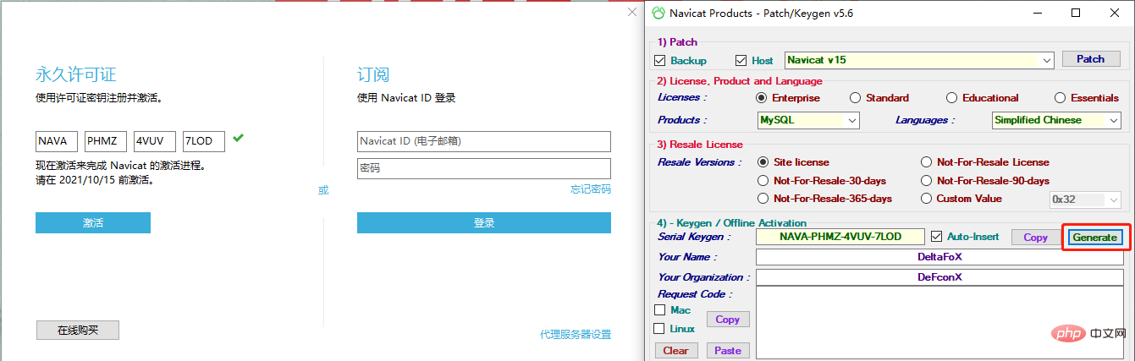Click the 密码 password field

484,168
